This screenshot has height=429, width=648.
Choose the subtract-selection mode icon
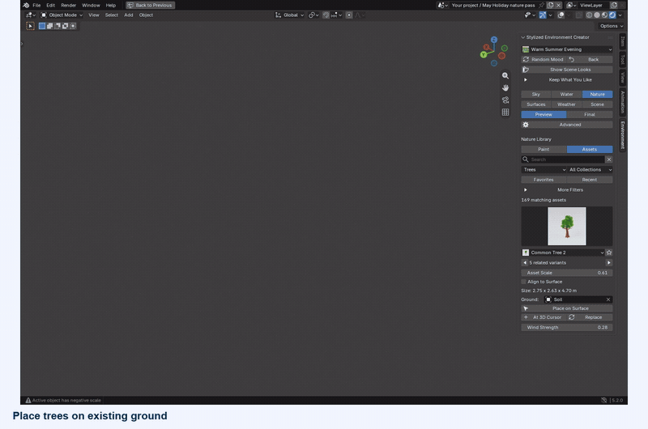click(x=58, y=26)
